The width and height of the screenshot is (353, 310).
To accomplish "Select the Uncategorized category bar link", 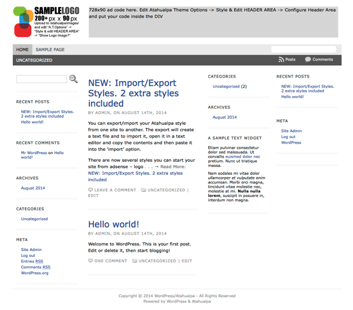I will pos(34,60).
